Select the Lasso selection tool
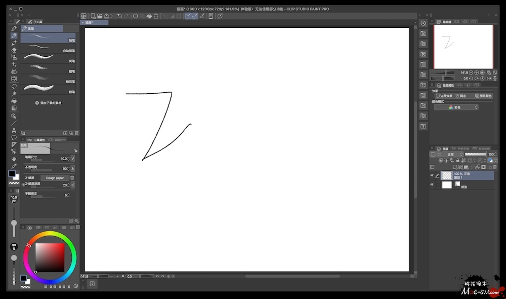This screenshot has width=506, height=299. coord(14,86)
